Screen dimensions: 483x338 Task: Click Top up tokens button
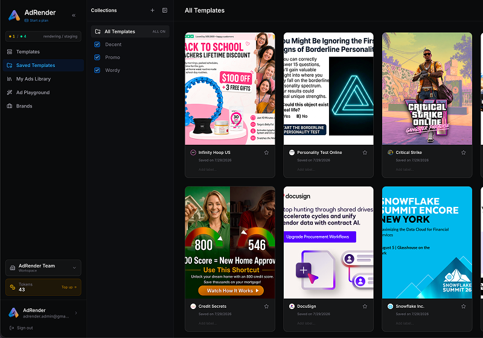click(x=69, y=287)
